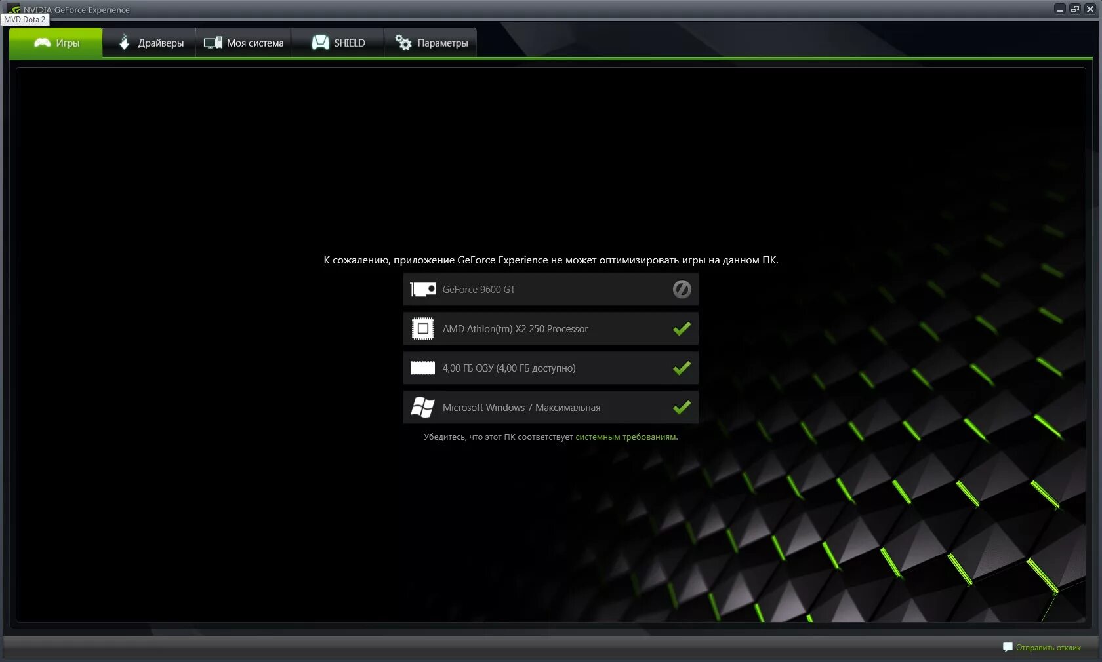The height and width of the screenshot is (662, 1102).
Task: Click the RAM module icon beside 4,00 ГБ ОЗУ
Action: pyautogui.click(x=423, y=368)
